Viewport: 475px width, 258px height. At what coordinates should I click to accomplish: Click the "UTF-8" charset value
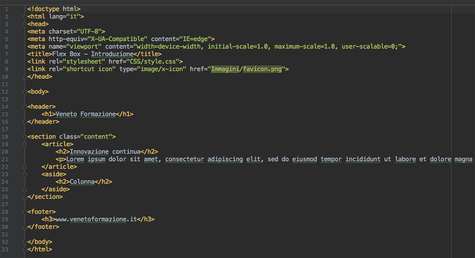89,31
